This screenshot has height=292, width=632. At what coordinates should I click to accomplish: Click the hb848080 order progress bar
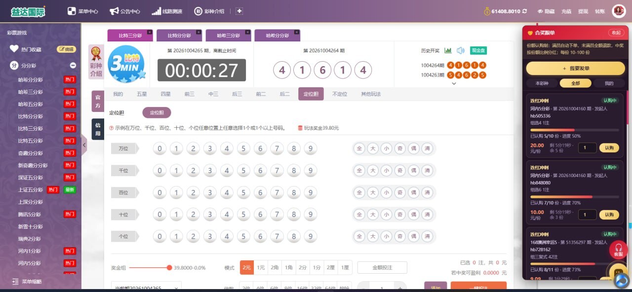click(x=575, y=197)
